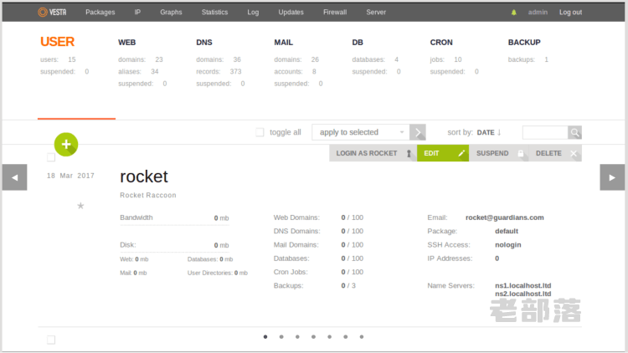
Task: Click the search magnifier icon
Action: pos(574,132)
